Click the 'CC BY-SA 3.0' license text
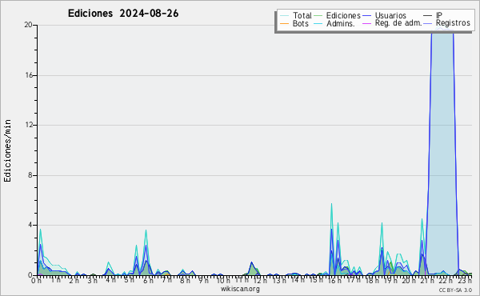Image resolution: width=480 pixels, height=296 pixels. (x=455, y=290)
